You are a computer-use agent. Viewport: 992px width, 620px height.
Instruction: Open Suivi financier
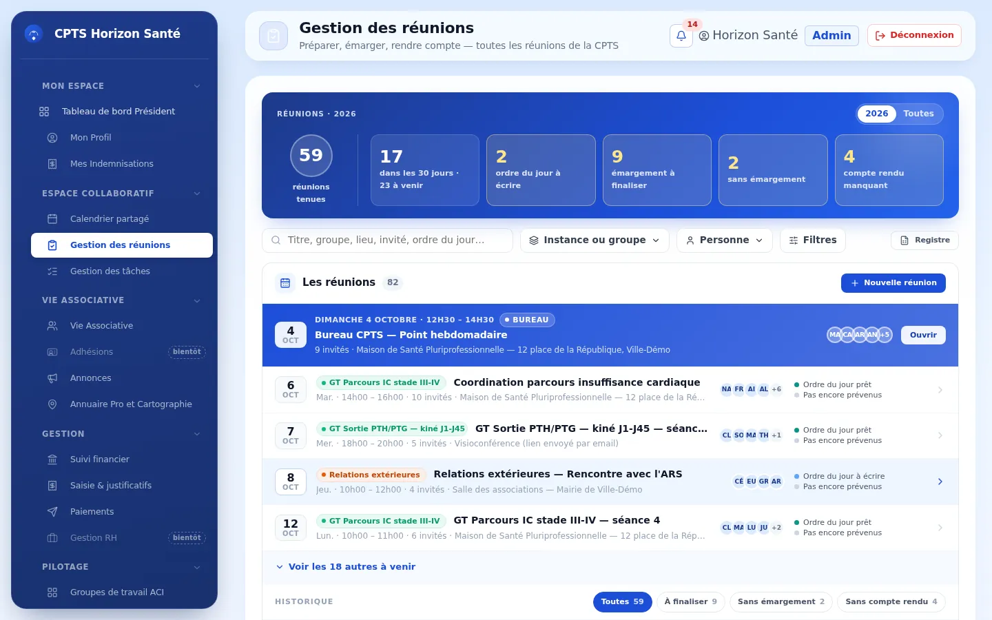tap(121, 459)
